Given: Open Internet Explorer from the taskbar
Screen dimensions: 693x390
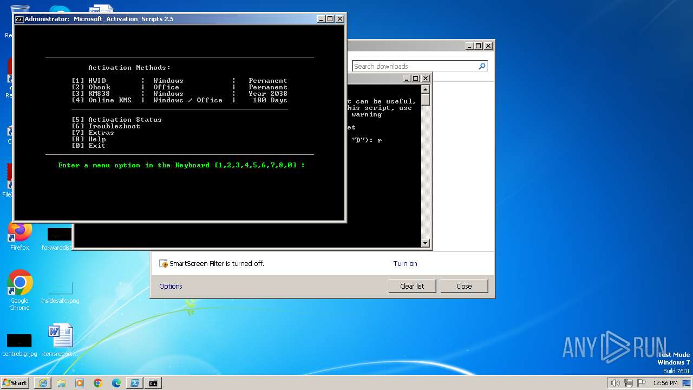Looking at the screenshot, I should click(x=43, y=383).
